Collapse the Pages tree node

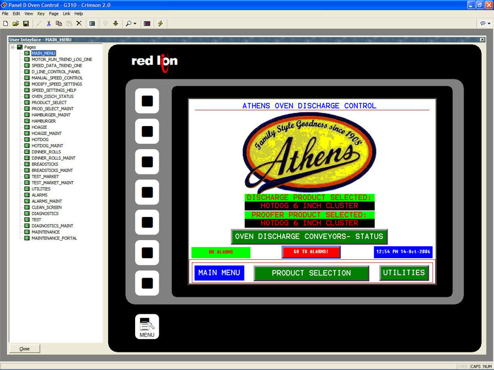(x=13, y=47)
